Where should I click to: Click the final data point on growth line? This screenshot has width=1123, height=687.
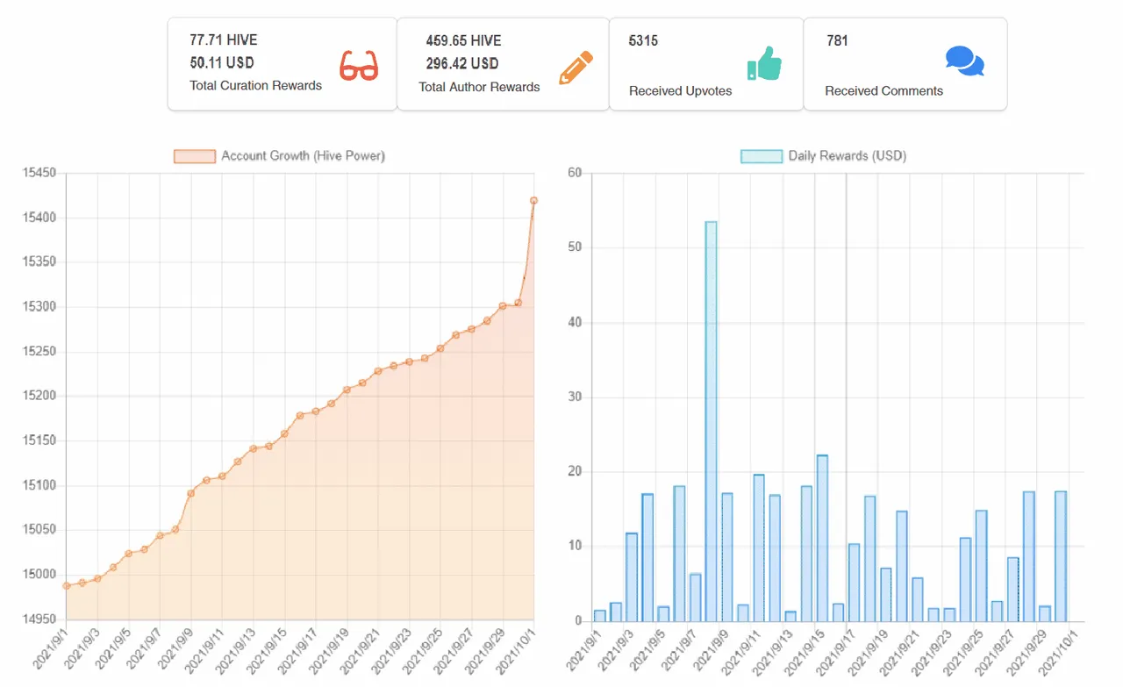pos(533,200)
